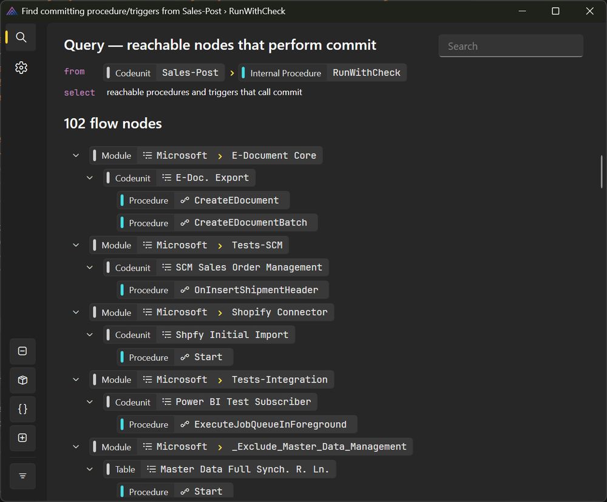Collapse the Master Data Full Synch. R. Ln. table
Screen dimensions: 607x502
90,469
